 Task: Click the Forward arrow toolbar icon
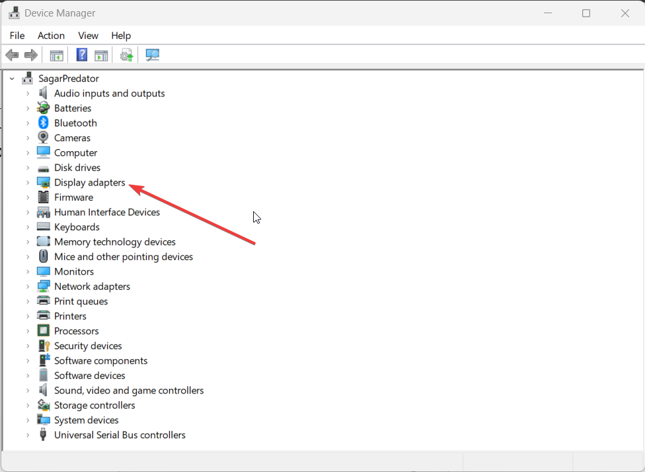pyautogui.click(x=31, y=55)
